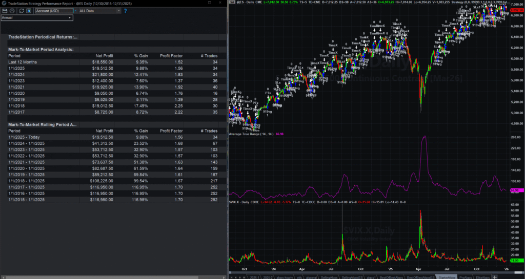This screenshot has width=525, height=279.
Task: Click the scroll-to-first-tab arrow at bottom left of chart
Action: tap(231, 276)
